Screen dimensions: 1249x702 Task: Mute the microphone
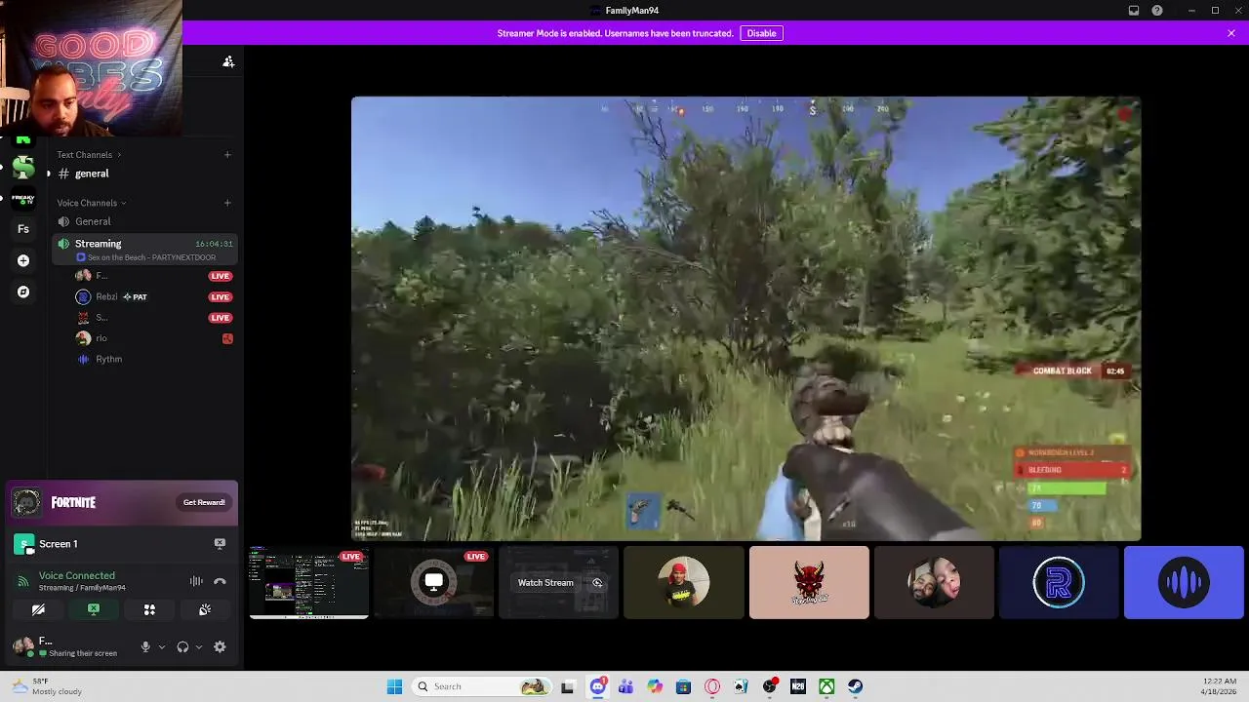coord(145,646)
